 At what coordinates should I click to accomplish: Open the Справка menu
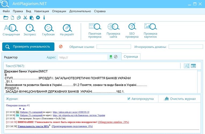tap(100, 11)
